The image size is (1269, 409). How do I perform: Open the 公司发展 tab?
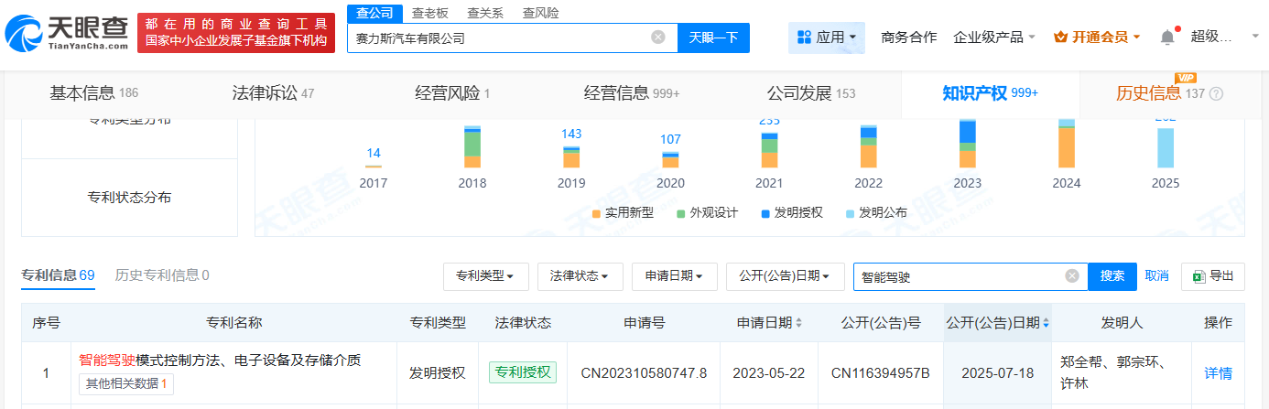click(x=811, y=93)
